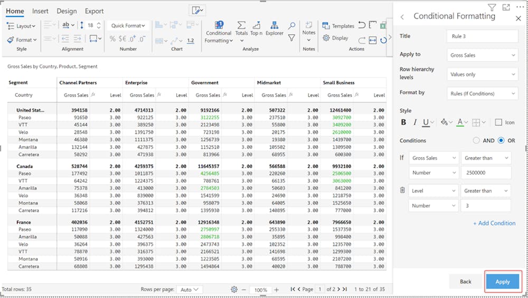The height and width of the screenshot is (298, 528).
Task: Open the Notes tool in ribbon
Action: click(309, 28)
